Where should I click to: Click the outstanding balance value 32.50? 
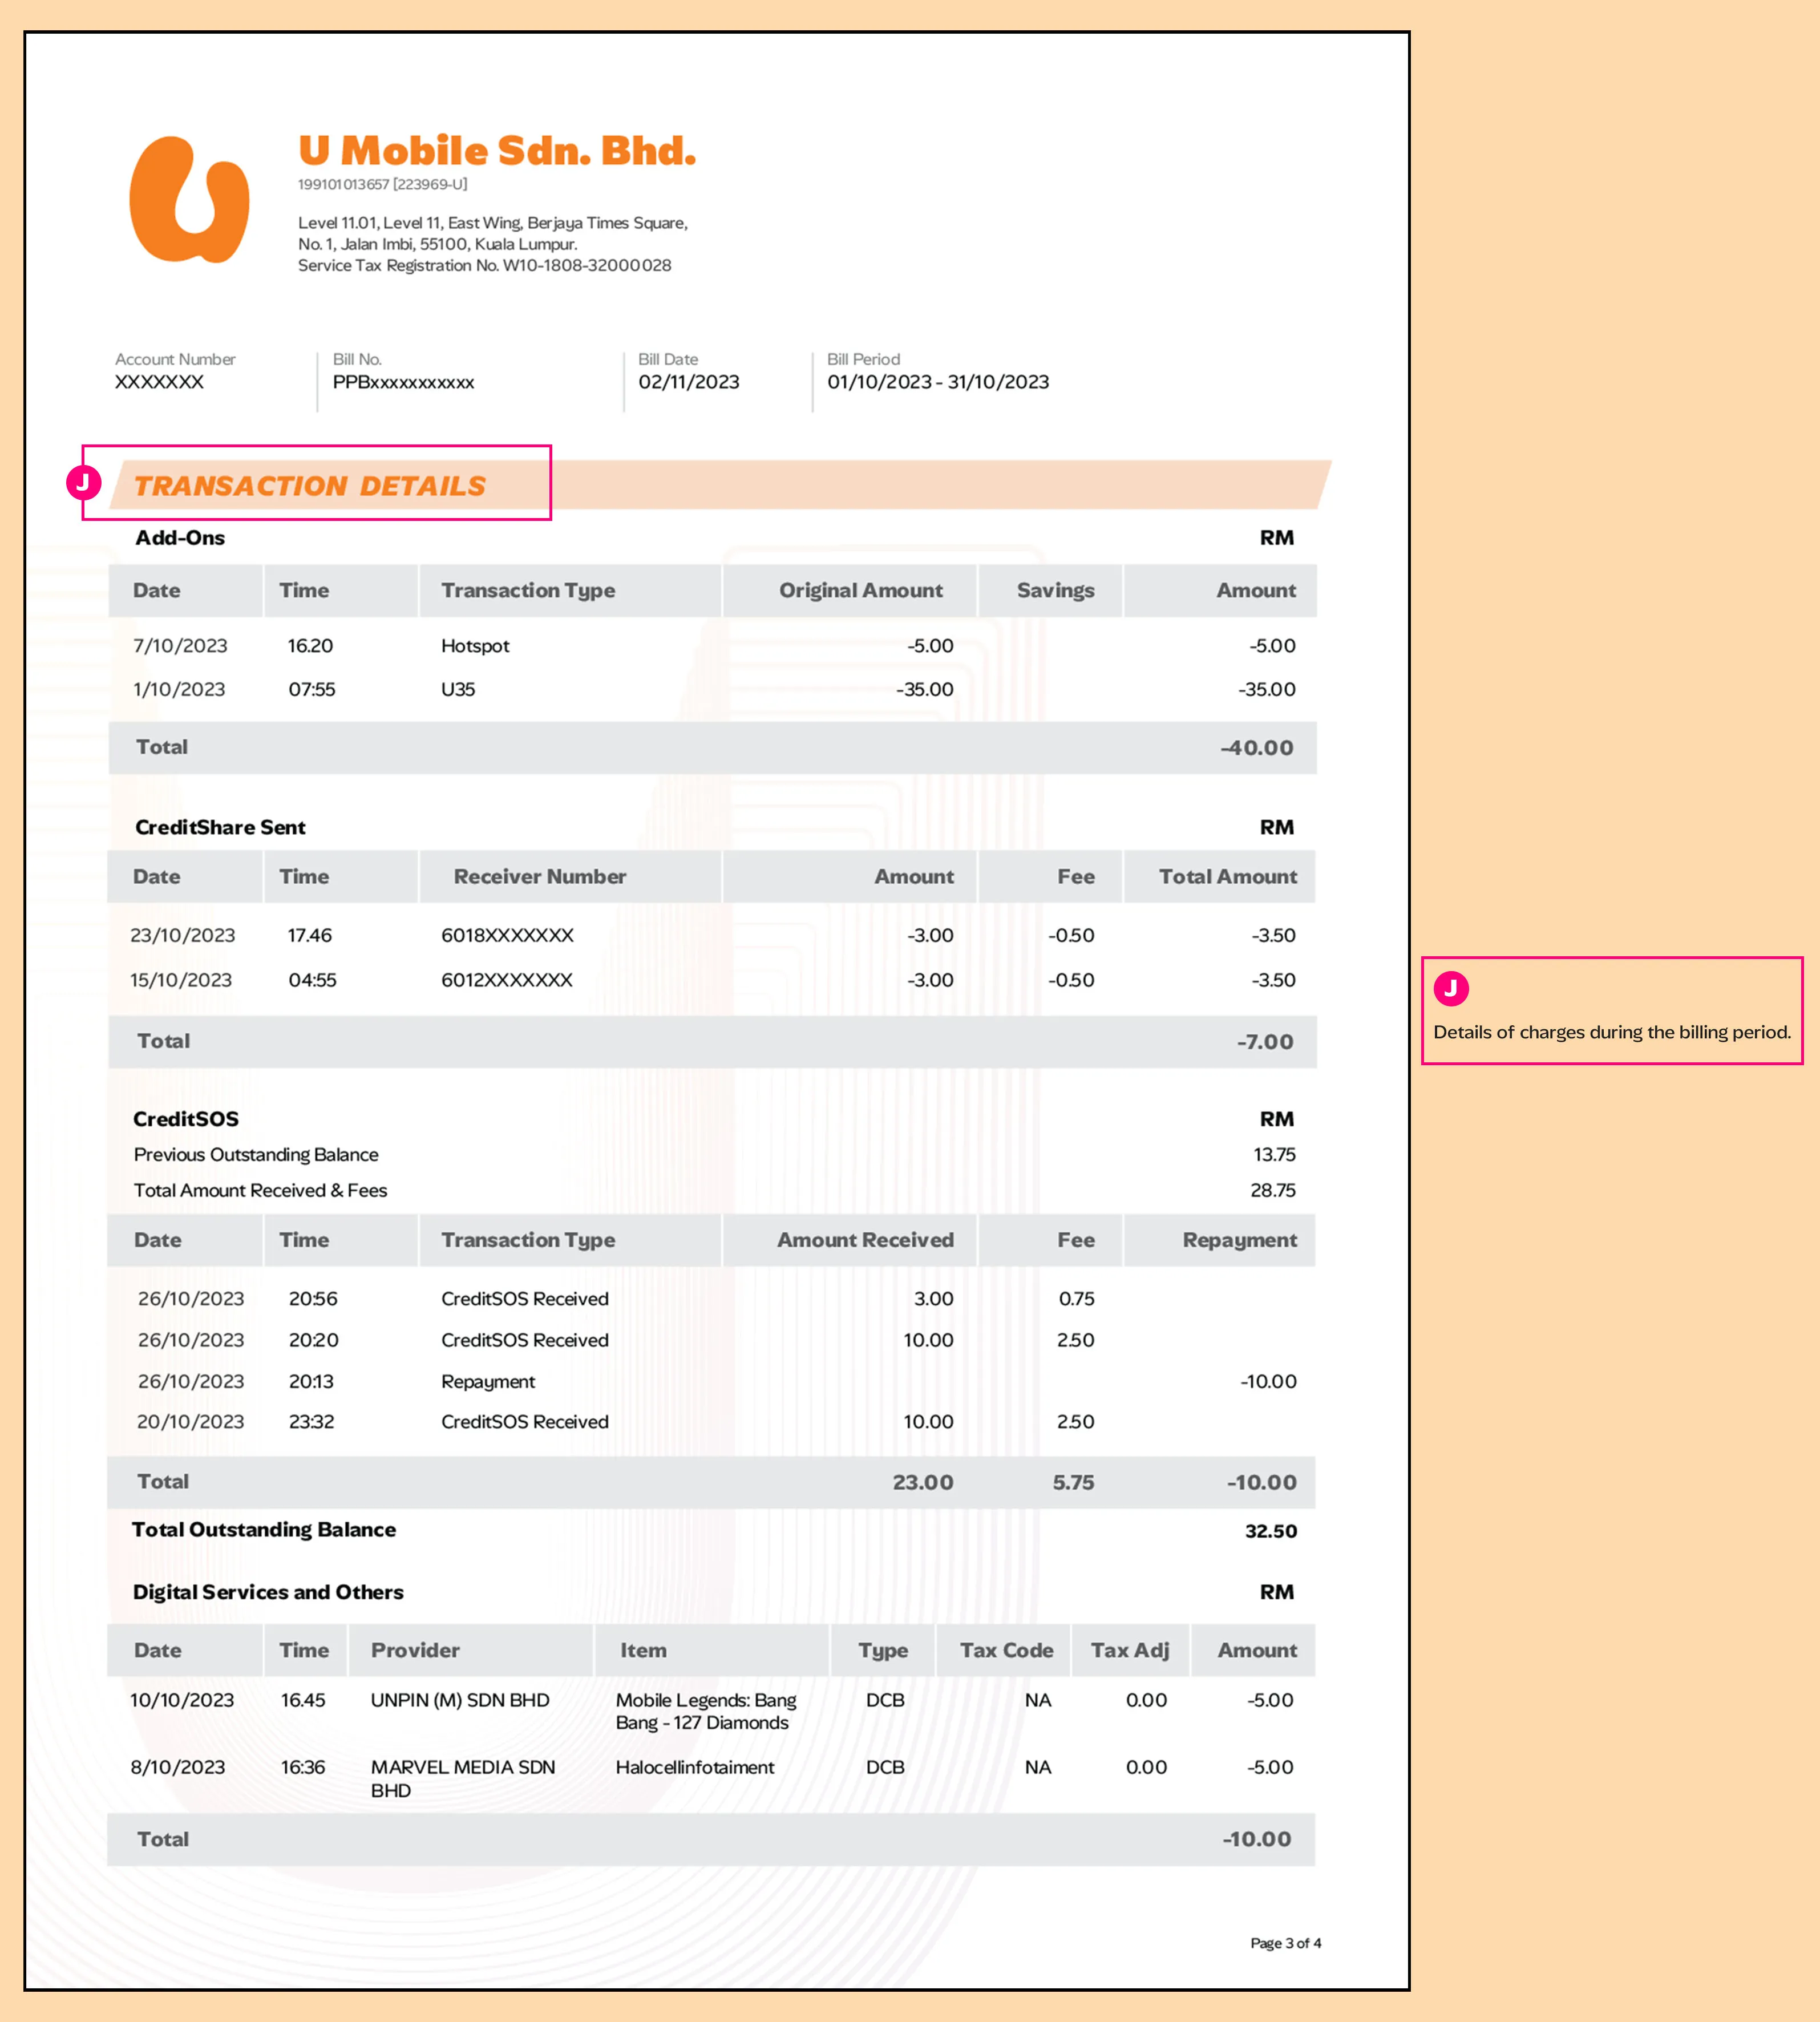pos(1271,1532)
